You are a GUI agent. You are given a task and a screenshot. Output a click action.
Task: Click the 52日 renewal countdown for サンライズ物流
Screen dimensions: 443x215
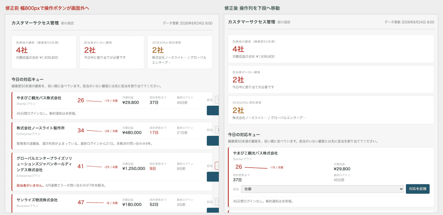pos(154,205)
